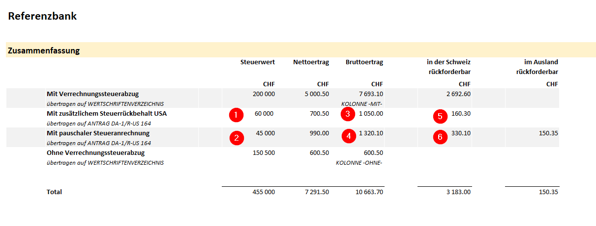Click the Referenzbank title
Viewport: 596px width, 226px height.
pyautogui.click(x=42, y=16)
